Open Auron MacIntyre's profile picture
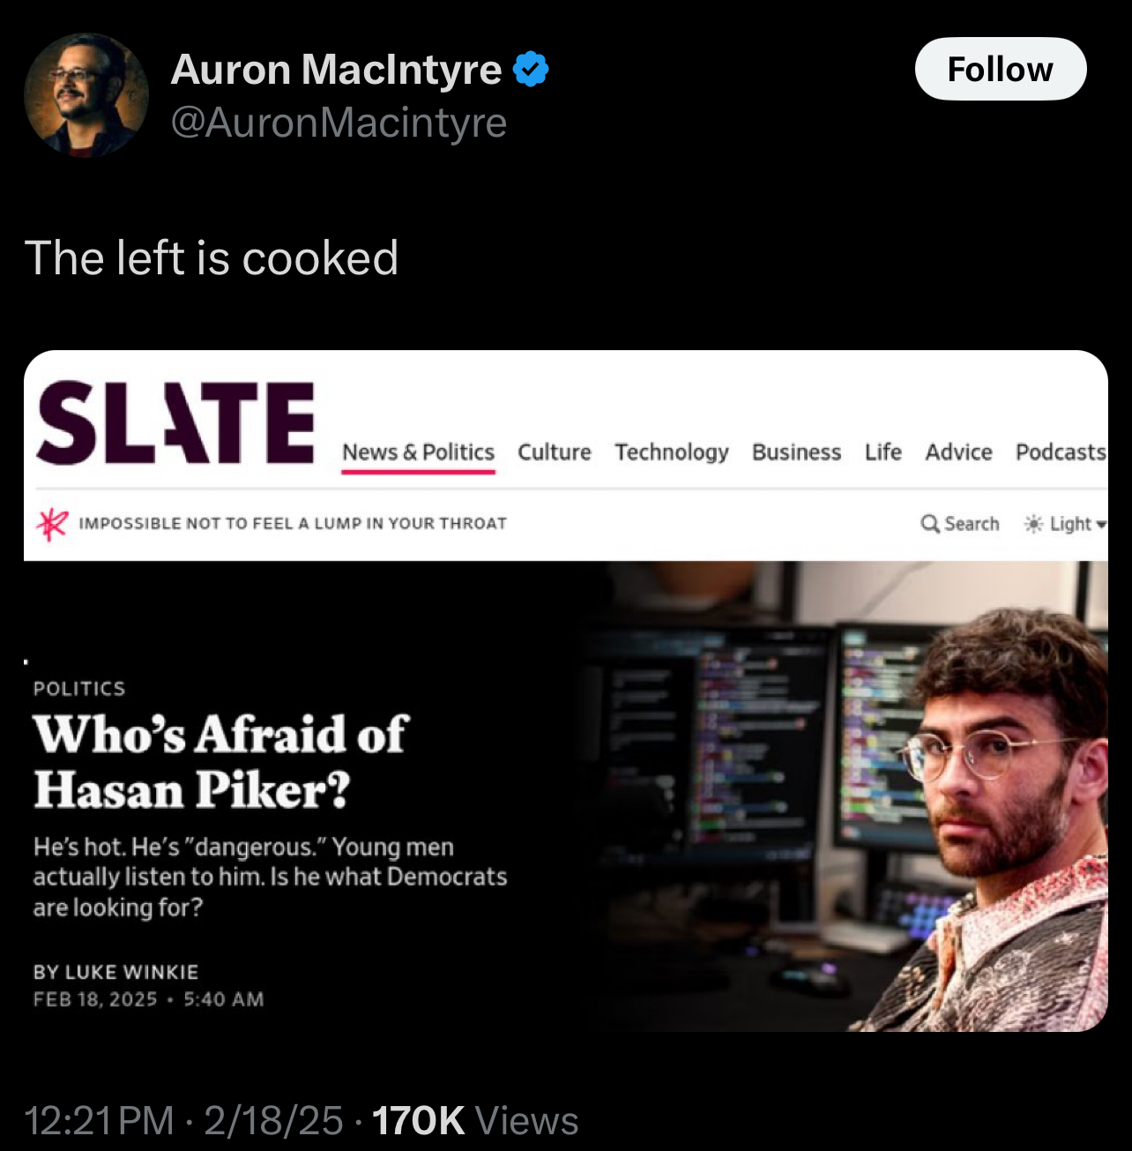 click(86, 95)
